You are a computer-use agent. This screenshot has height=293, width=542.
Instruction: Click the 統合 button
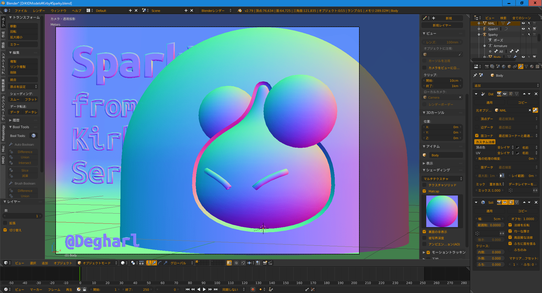(23, 80)
